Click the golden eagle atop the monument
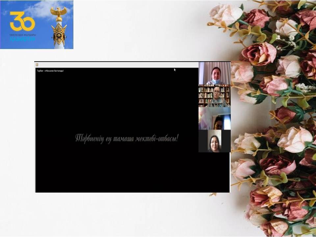Viewport: 316px width, 237px height. (58, 12)
